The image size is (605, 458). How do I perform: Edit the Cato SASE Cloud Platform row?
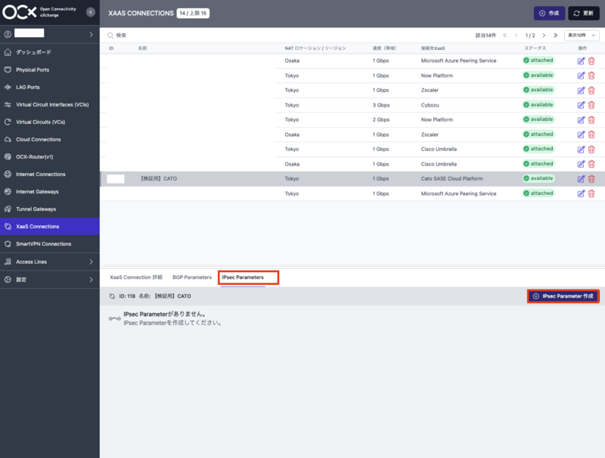pos(581,179)
